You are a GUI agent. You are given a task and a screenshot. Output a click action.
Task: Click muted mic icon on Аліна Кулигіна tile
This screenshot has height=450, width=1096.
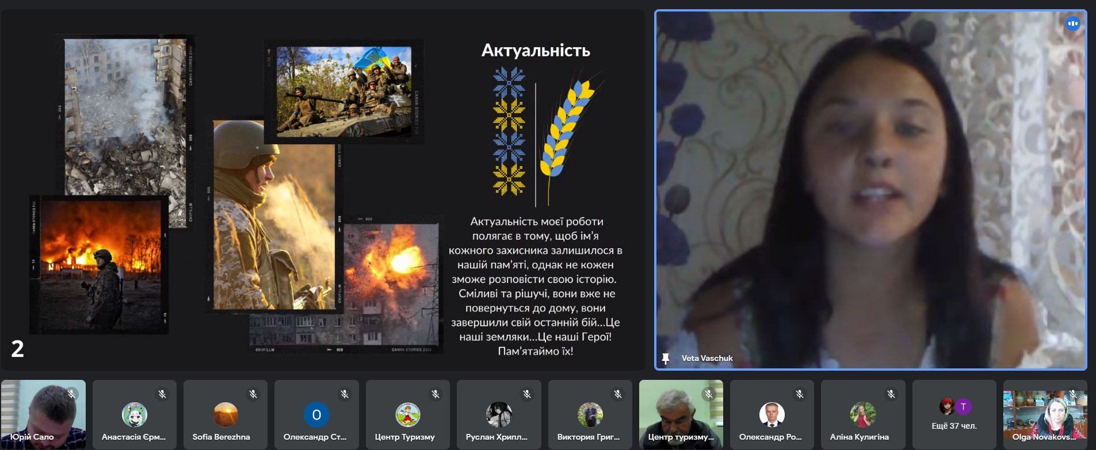click(x=891, y=394)
